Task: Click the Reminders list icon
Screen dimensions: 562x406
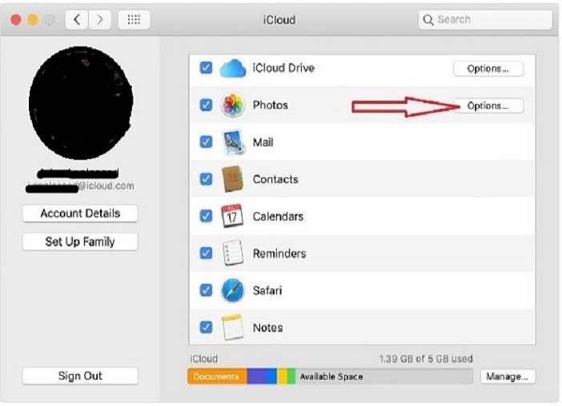Action: pos(232,253)
